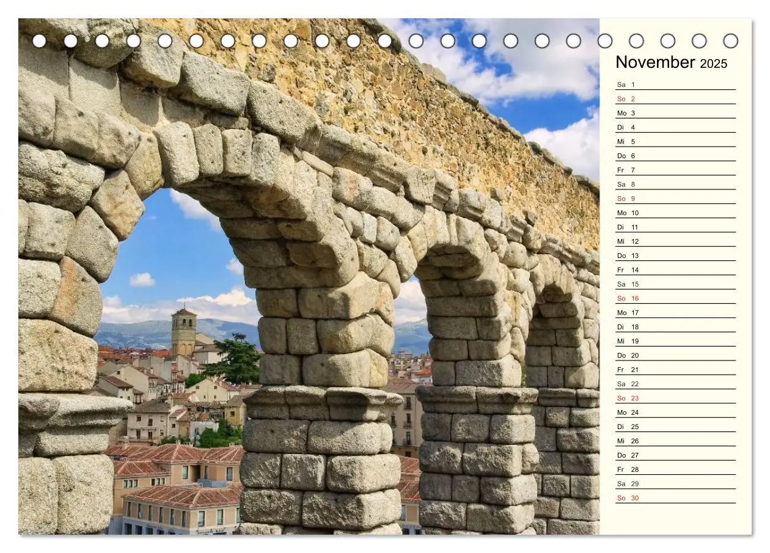Select Di 18 calendar row
The width and height of the screenshot is (770, 553).
pyautogui.click(x=675, y=327)
